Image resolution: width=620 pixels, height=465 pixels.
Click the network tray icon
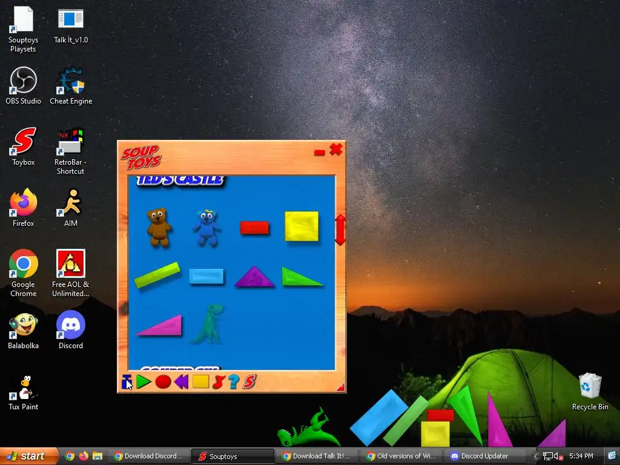click(x=547, y=457)
